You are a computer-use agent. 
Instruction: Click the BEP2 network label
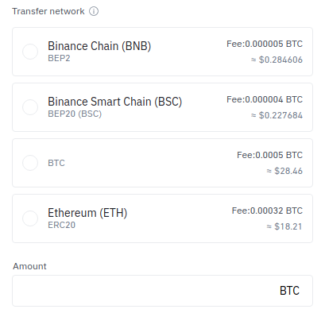59,58
